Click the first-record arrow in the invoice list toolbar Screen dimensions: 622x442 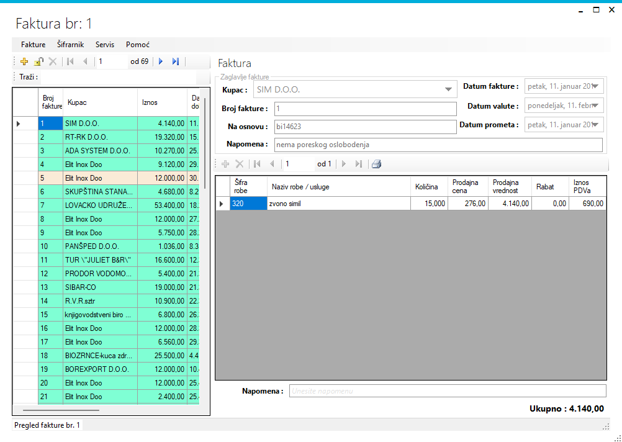(x=70, y=61)
